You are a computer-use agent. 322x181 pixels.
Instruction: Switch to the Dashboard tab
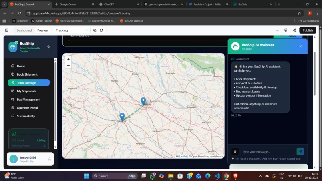click(x=24, y=30)
